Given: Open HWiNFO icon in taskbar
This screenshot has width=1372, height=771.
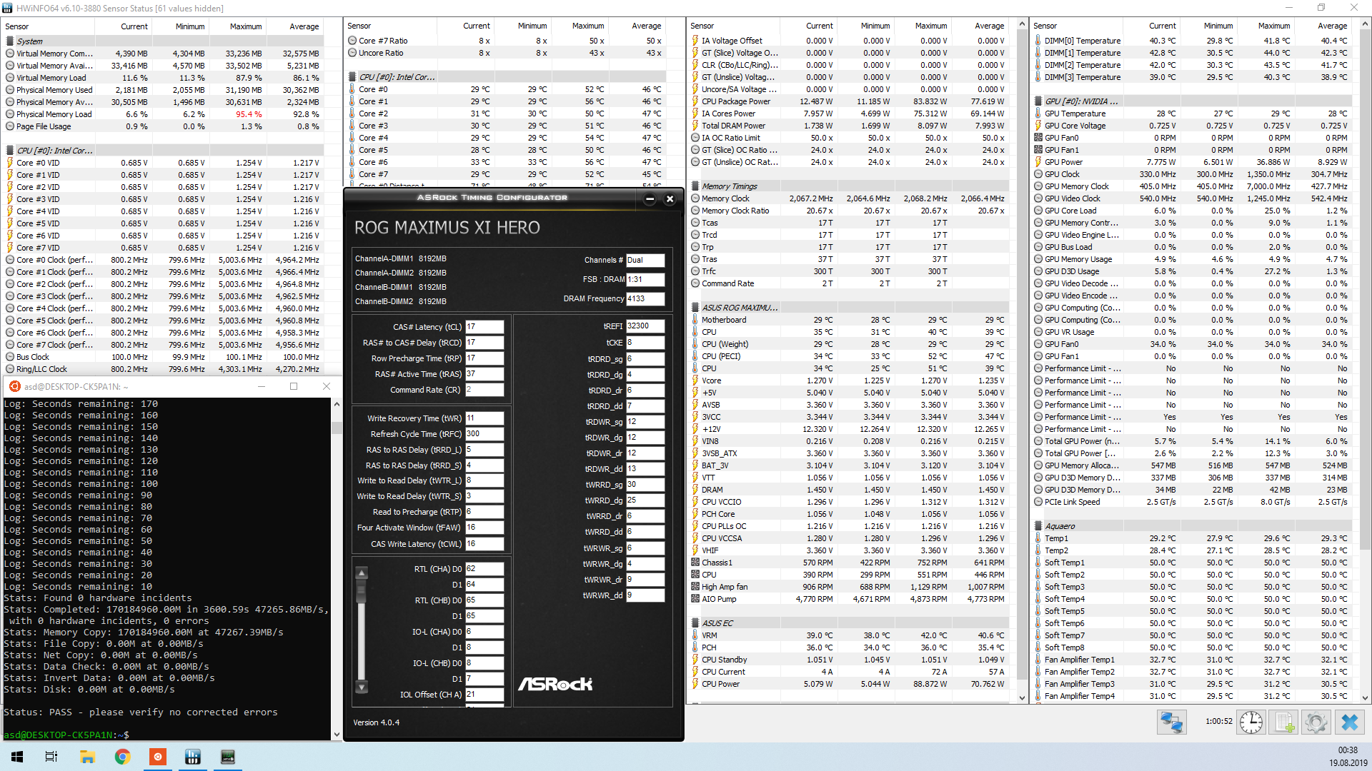Looking at the screenshot, I should point(192,757).
